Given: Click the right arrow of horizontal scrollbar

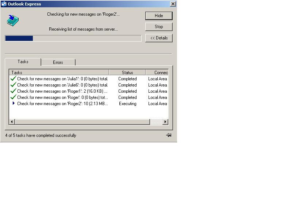Looking at the screenshot, I should click(x=165, y=122).
